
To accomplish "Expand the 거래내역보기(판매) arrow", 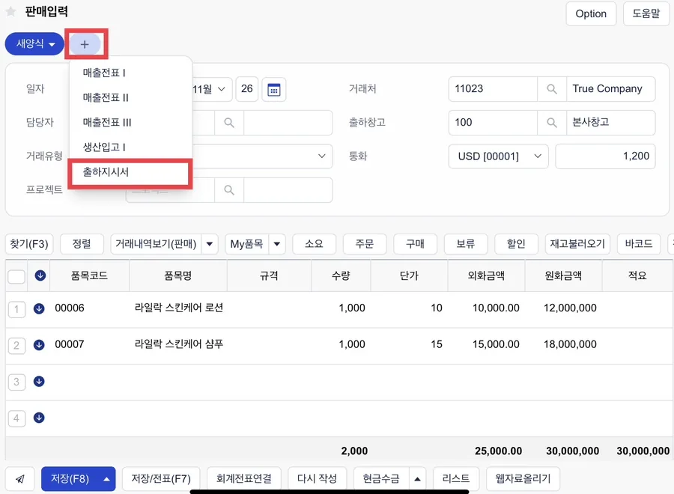I will (210, 244).
